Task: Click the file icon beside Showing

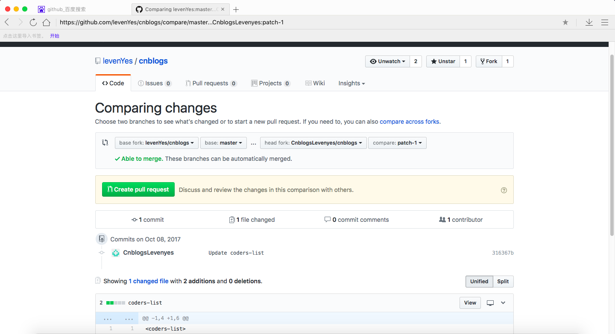Action: (98, 281)
